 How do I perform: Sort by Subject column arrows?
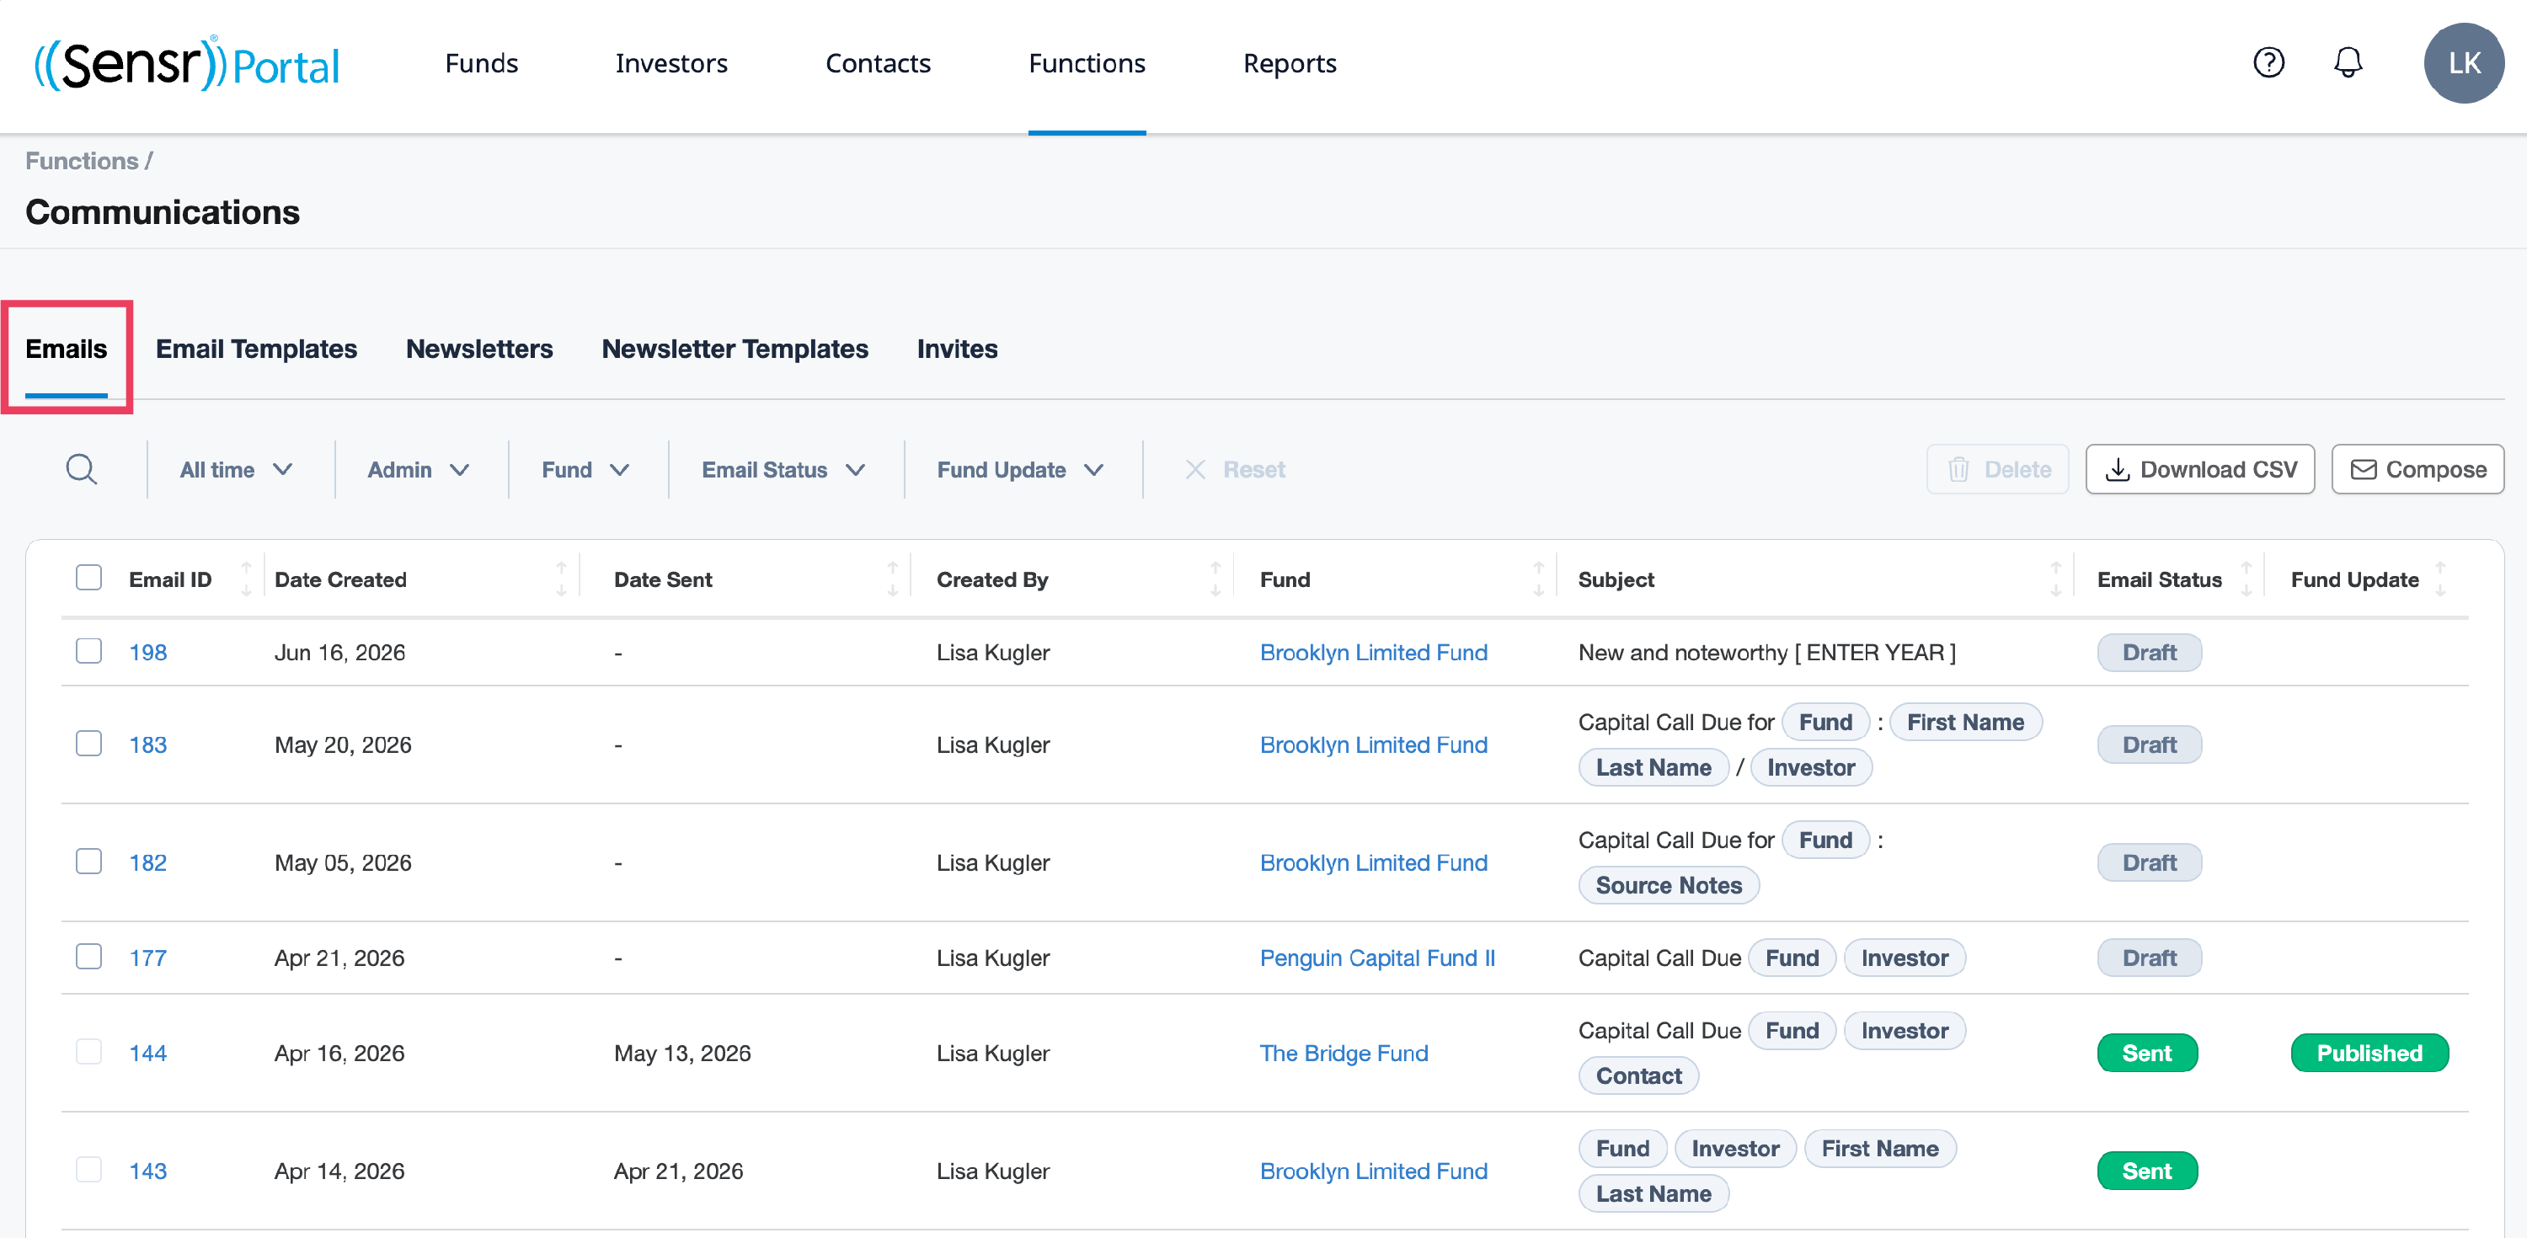click(x=2055, y=579)
